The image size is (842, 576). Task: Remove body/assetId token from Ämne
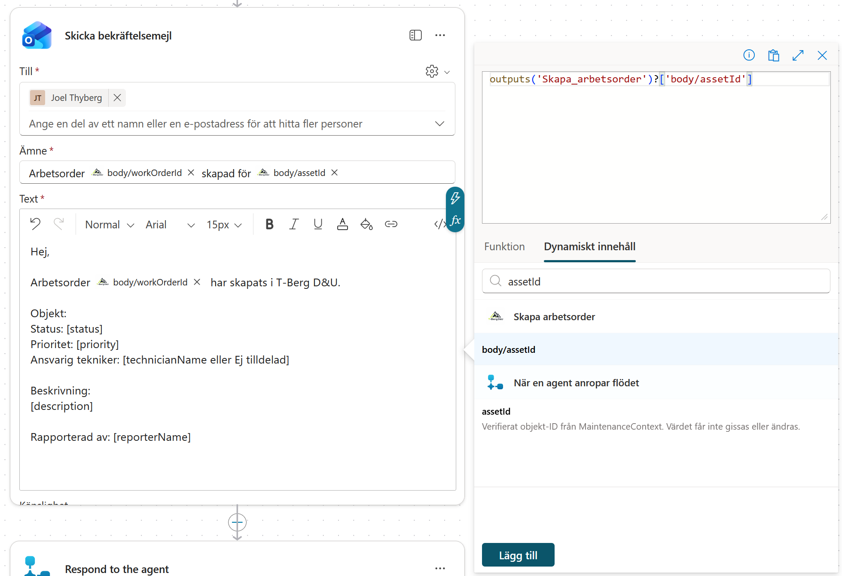tap(335, 173)
